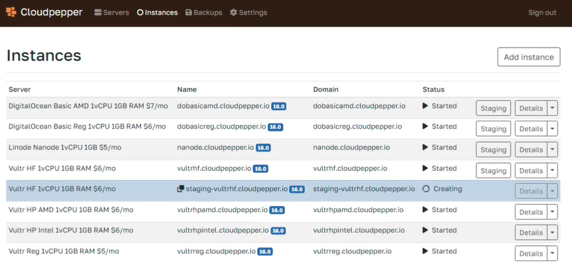Click the Cloudpepper logo icon
The image size is (572, 275).
click(x=11, y=13)
